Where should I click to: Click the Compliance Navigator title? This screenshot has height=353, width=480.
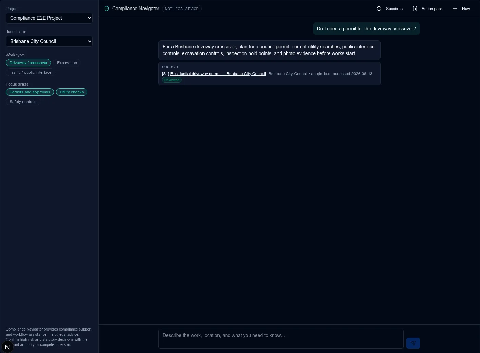[136, 9]
